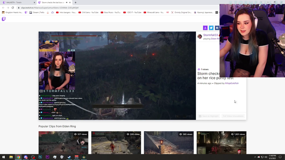The width and height of the screenshot is (285, 160).
Task: Click the clip video player
Action: [x=117, y=76]
